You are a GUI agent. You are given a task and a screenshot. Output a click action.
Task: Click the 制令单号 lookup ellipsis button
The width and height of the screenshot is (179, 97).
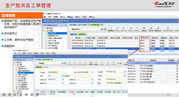(125, 72)
